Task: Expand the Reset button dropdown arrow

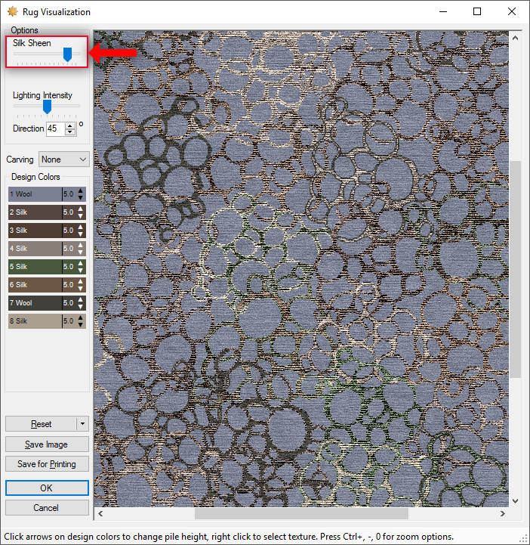Action: tap(82, 424)
